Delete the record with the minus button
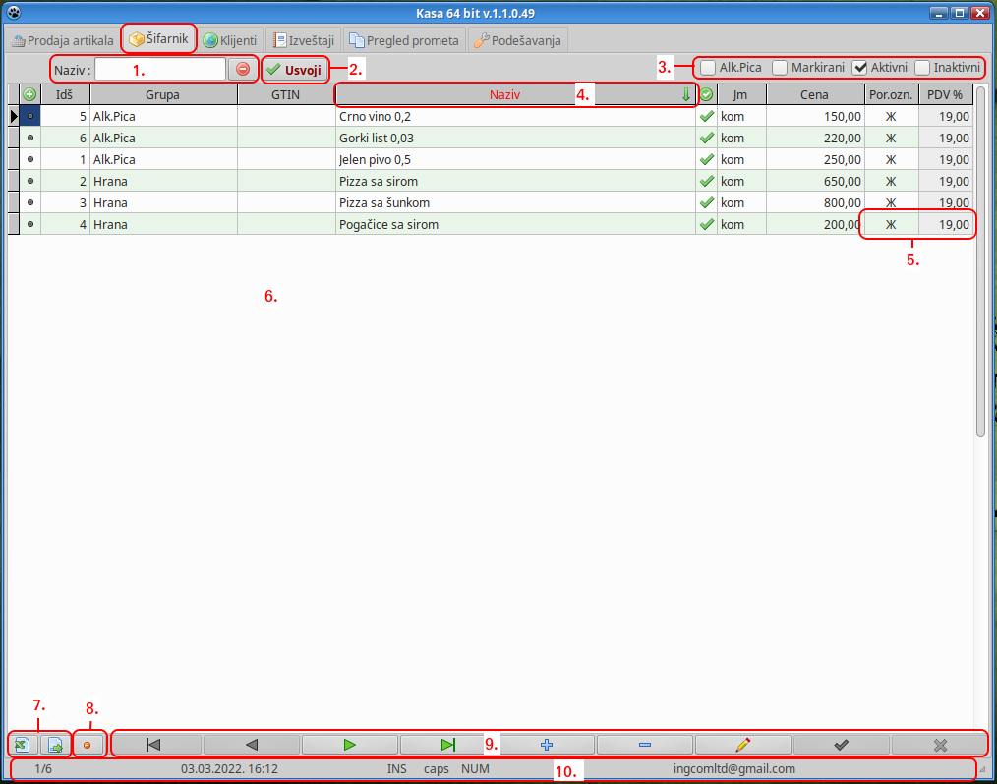 pos(645,745)
